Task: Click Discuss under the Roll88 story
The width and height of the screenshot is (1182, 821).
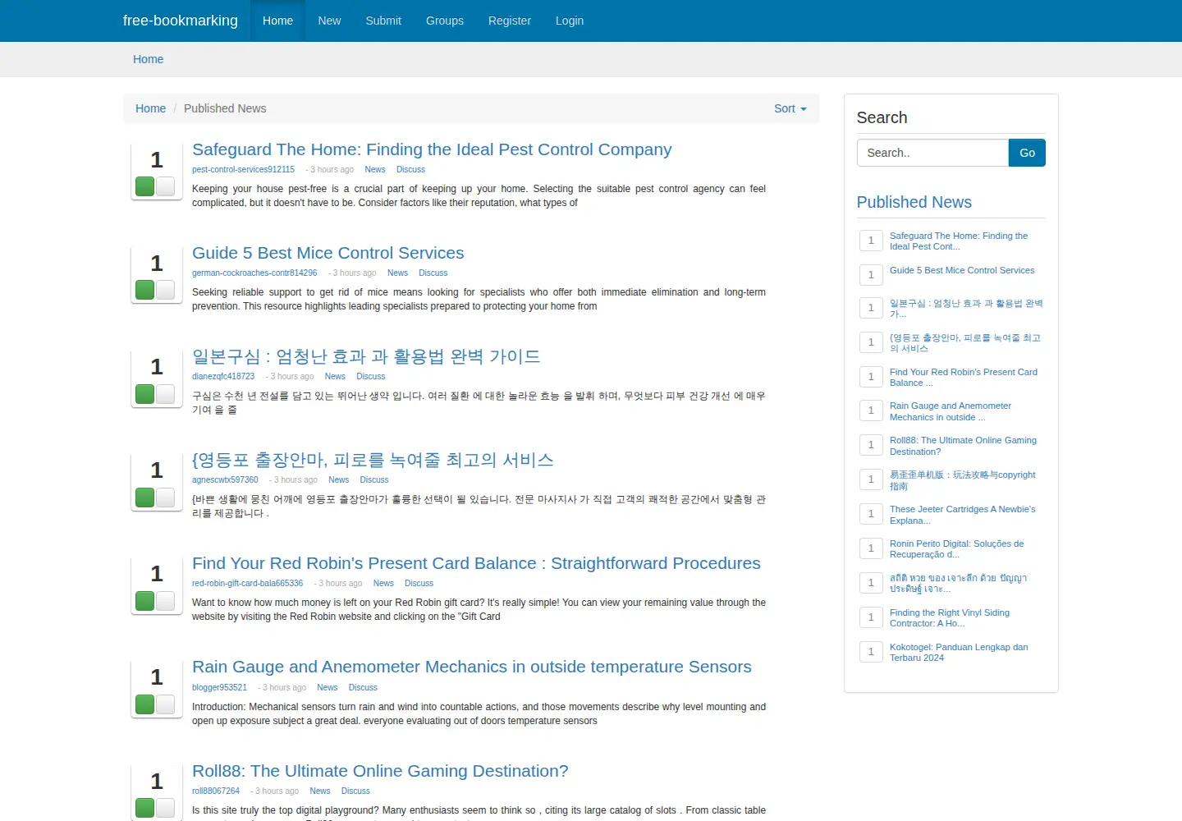Action: (x=355, y=791)
